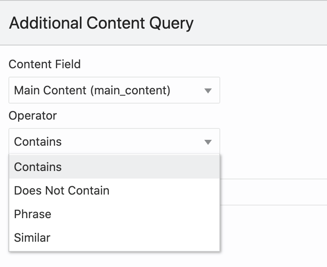Viewport: 327px width, 267px height.
Task: Change operator to Phrase
Action: [x=33, y=214]
